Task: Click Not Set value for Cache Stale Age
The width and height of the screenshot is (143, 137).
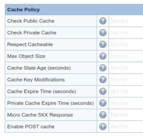Action: [x=120, y=68]
